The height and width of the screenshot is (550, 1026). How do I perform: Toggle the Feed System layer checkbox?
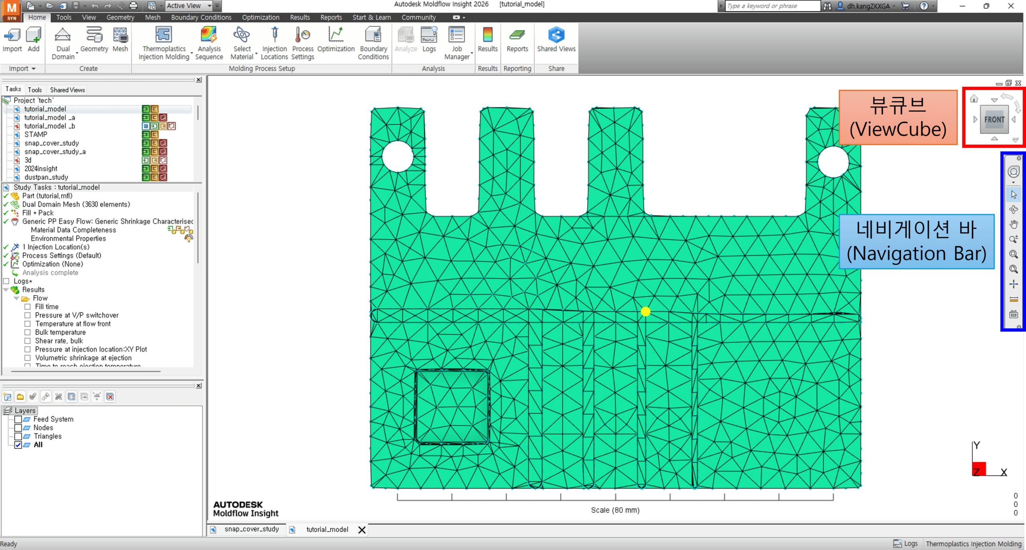pyautogui.click(x=18, y=419)
